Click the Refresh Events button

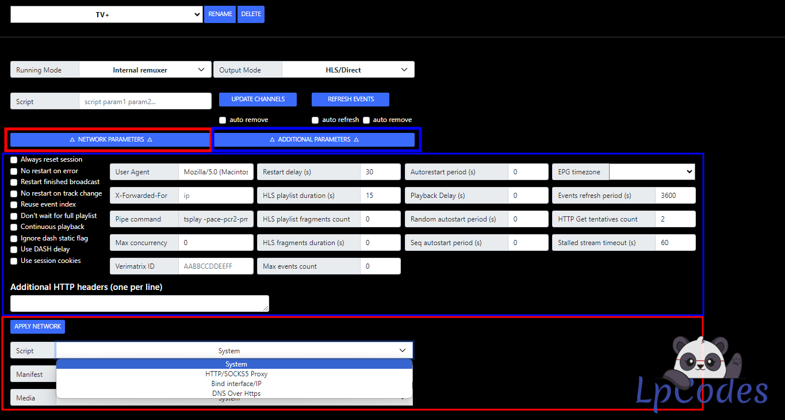tap(350, 100)
